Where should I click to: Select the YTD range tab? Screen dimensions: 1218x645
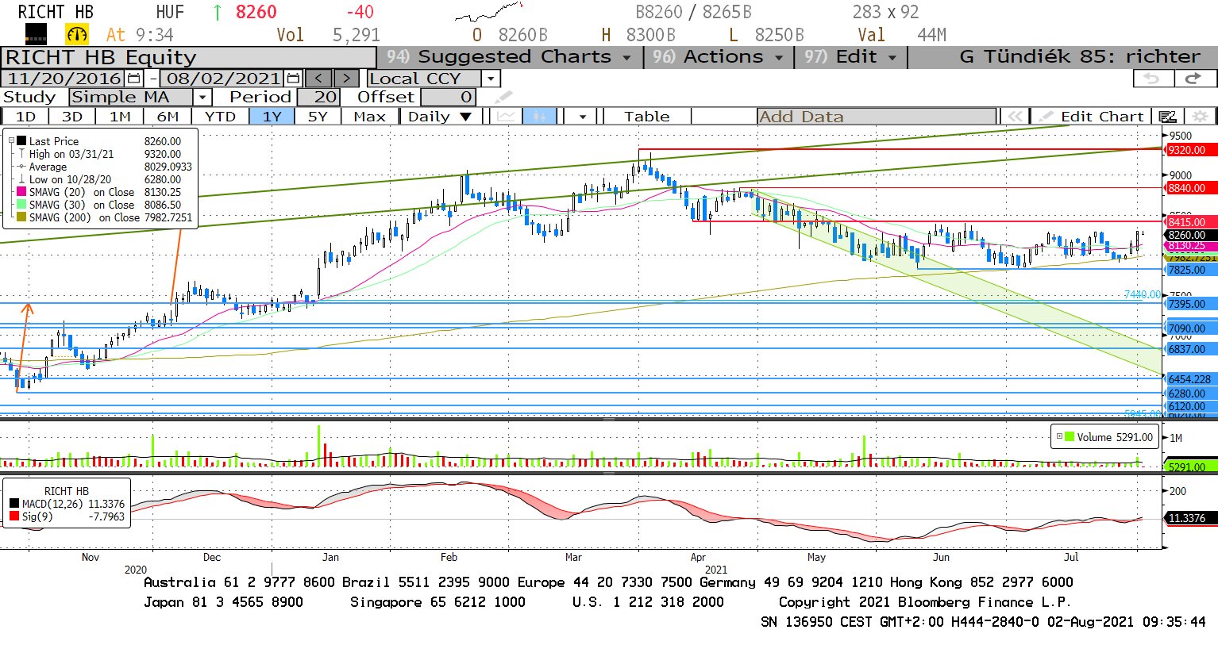click(220, 117)
